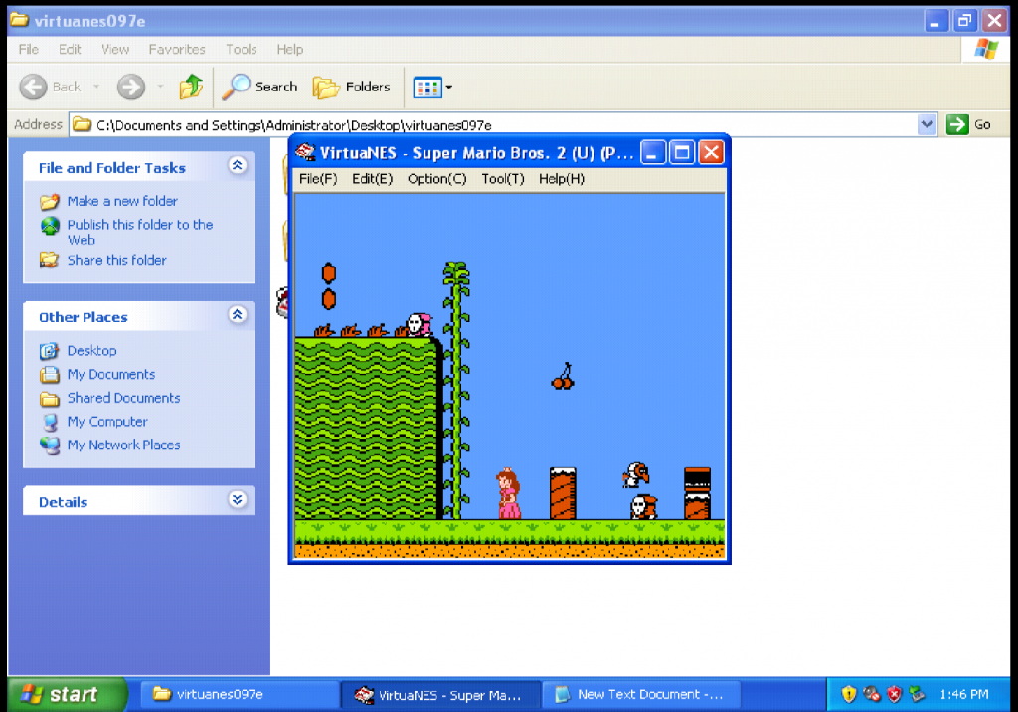Click the Publish to Web globe icon
The width and height of the screenshot is (1018, 712).
point(50,226)
